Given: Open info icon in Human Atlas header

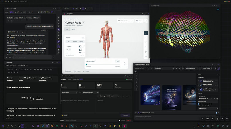Looking at the screenshot, I should (146, 21).
